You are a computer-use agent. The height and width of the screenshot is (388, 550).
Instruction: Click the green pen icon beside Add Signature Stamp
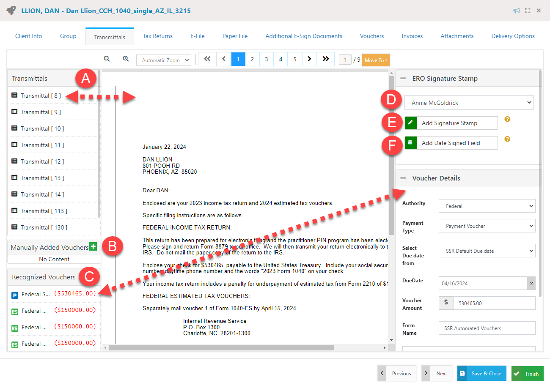[411, 123]
